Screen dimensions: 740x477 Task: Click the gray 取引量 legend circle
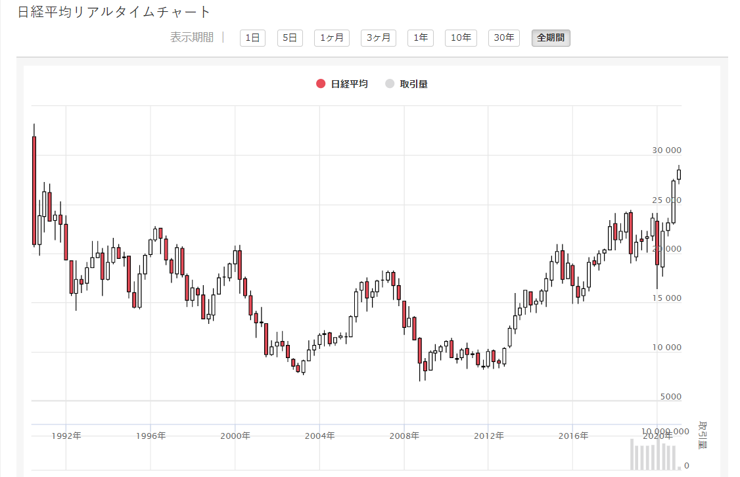(390, 83)
